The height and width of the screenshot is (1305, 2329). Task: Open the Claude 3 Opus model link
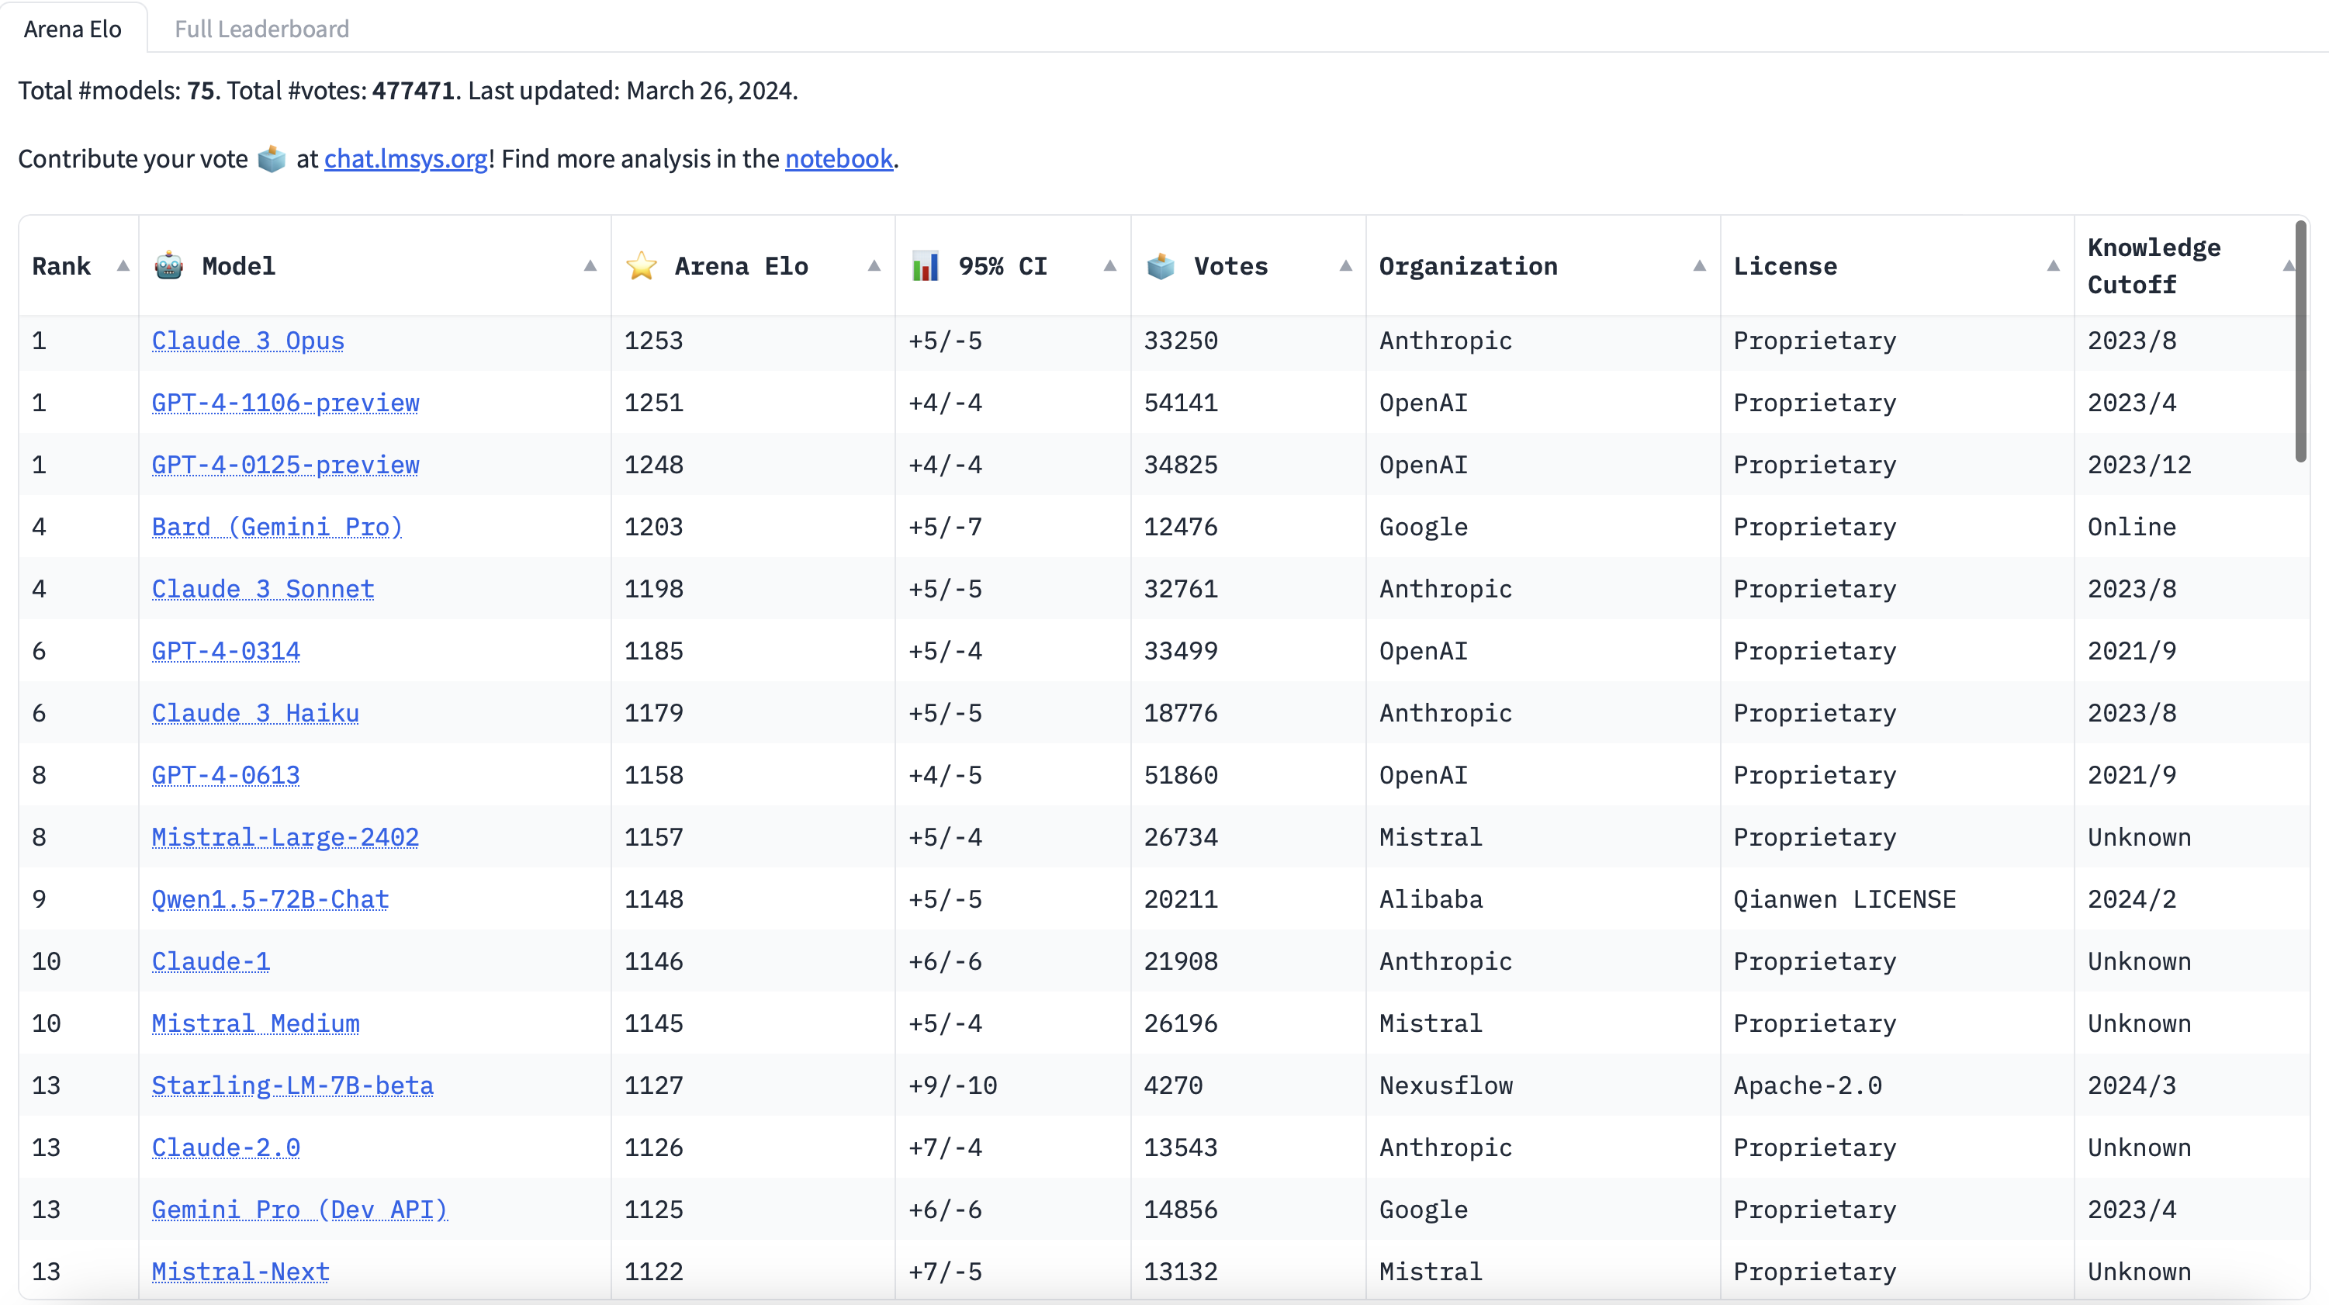[247, 341]
